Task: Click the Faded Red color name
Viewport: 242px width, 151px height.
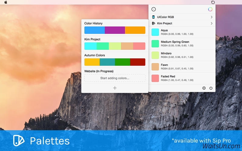Action: [x=168, y=76]
